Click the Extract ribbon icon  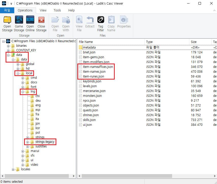point(90,20)
